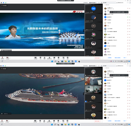Select Clement in bottom members list
Viewport: 131px width, 126px height.
click(x=117, y=100)
